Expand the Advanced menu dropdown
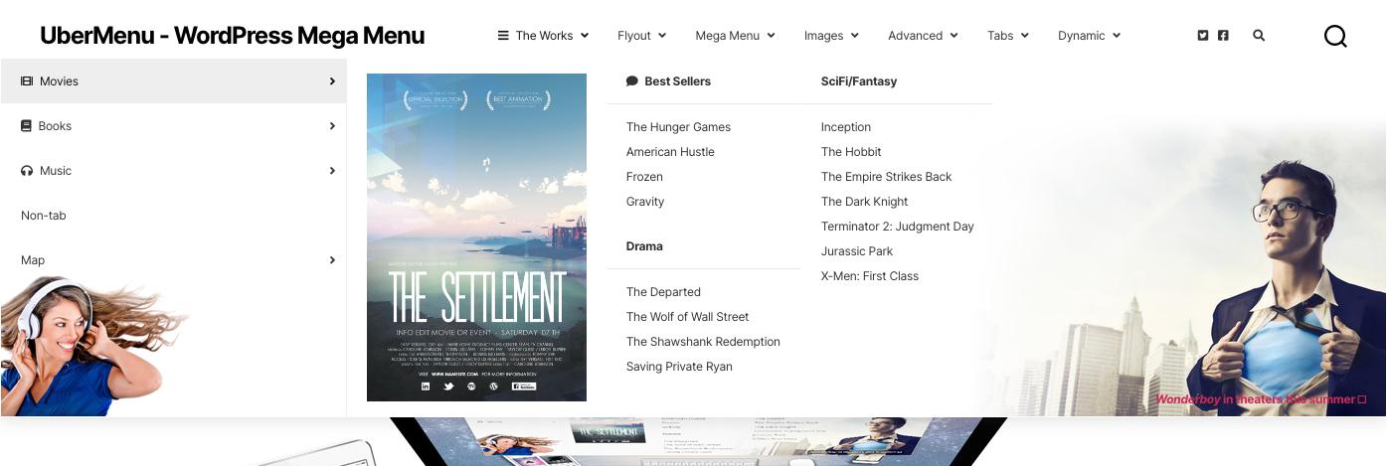 click(x=923, y=36)
